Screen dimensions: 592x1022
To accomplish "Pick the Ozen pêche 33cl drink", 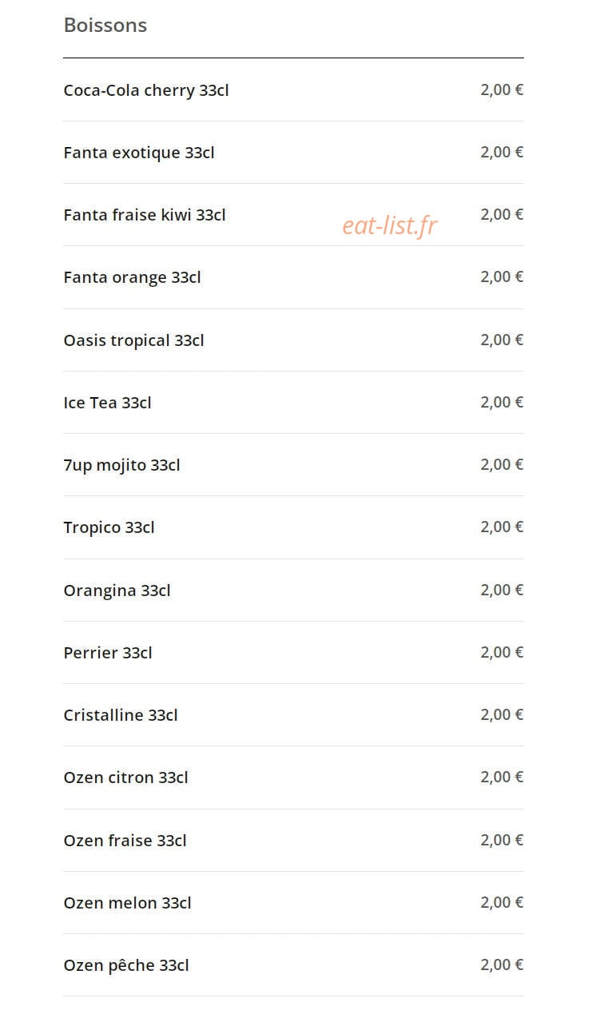I will [293, 964].
